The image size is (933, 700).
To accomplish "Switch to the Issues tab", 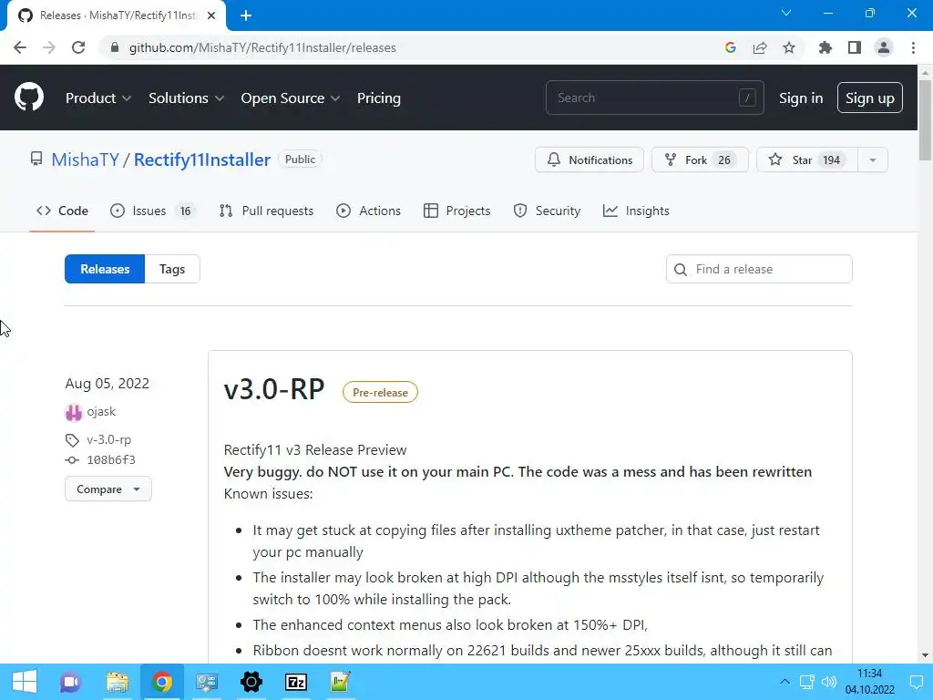I will pyautogui.click(x=153, y=211).
